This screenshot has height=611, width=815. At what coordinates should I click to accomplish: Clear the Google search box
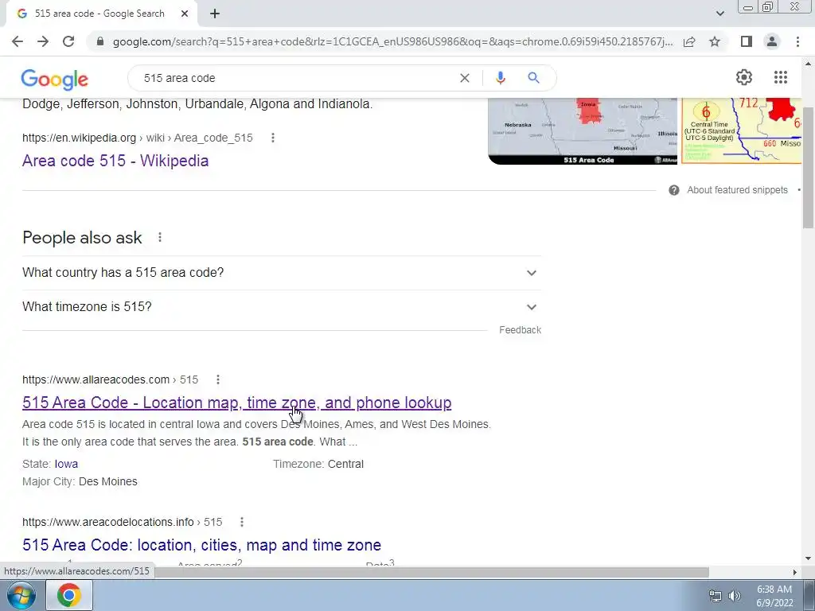click(x=465, y=78)
